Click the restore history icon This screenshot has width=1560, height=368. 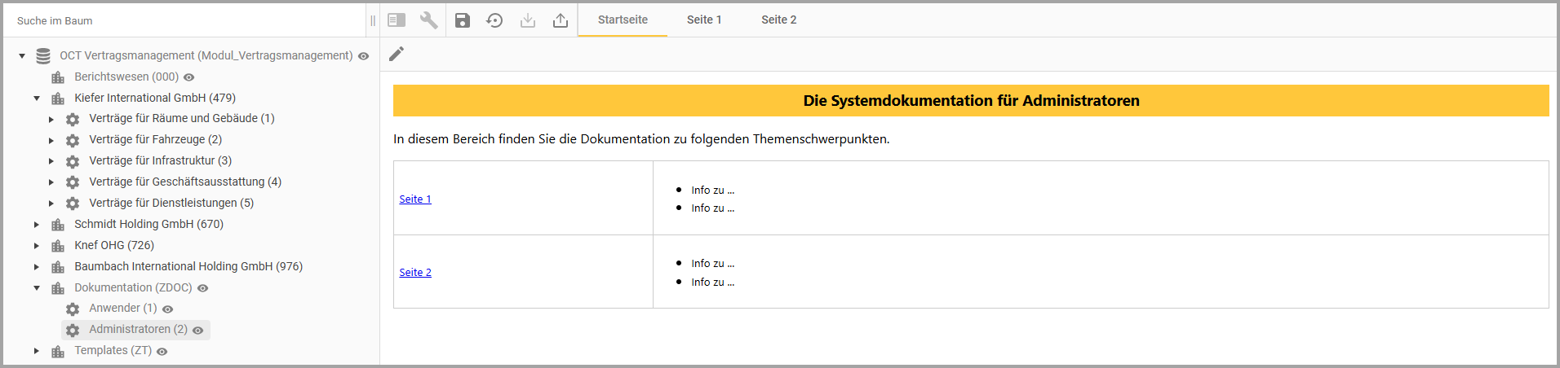(x=494, y=20)
